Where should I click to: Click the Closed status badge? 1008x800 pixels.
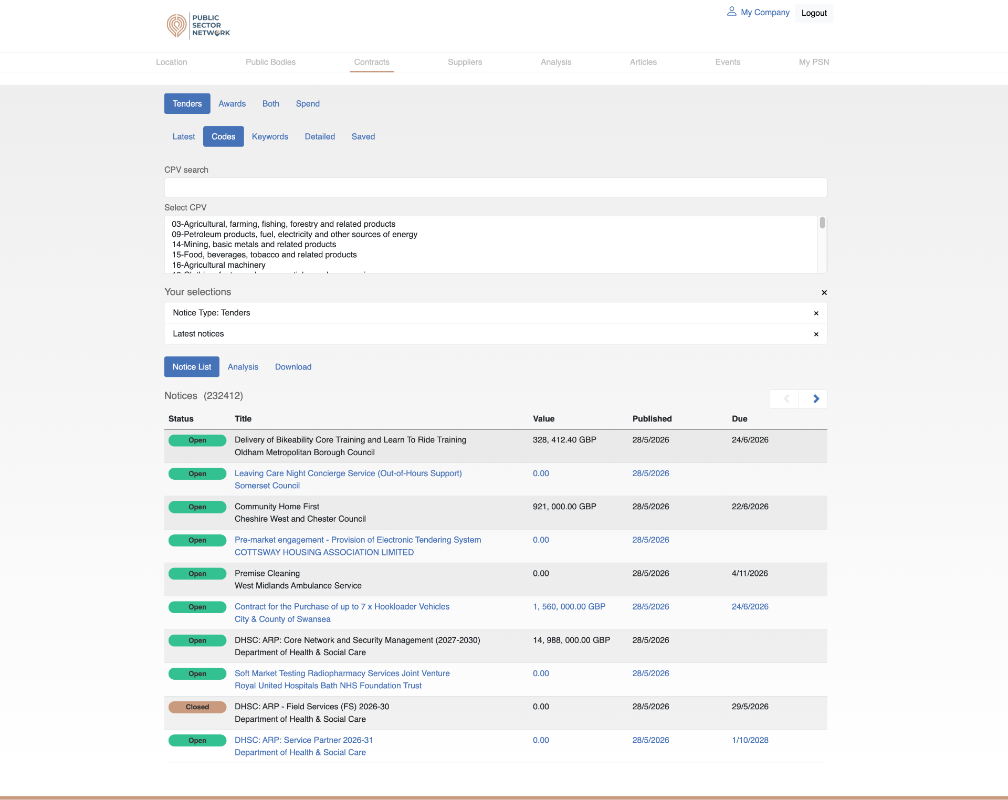pos(197,707)
